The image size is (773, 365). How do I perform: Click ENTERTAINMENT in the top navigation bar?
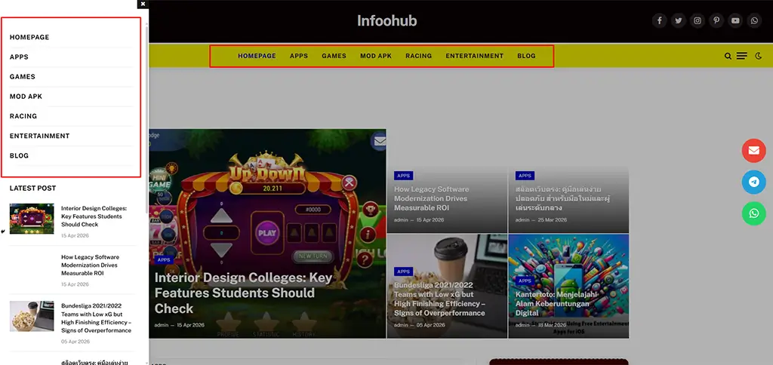click(475, 56)
